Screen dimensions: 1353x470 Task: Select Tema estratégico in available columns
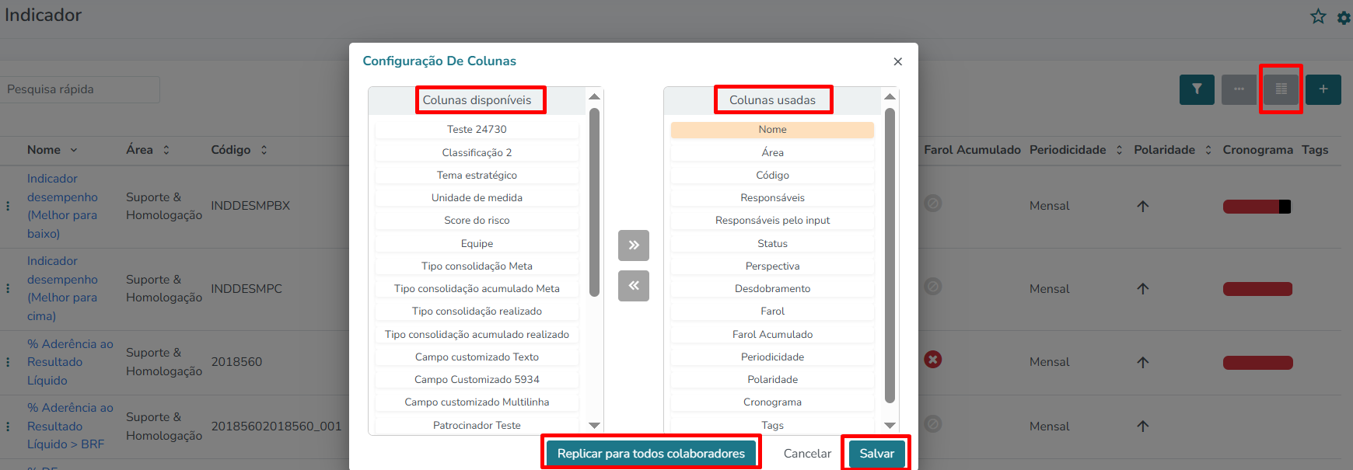point(477,175)
